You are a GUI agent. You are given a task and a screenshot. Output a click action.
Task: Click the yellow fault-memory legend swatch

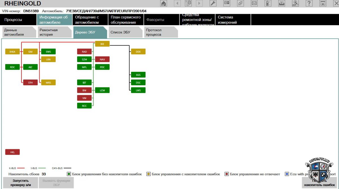pos(148,174)
